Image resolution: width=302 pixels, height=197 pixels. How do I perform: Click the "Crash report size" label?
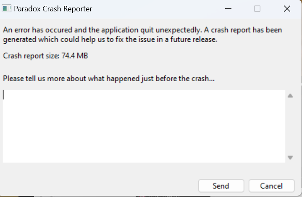tap(32, 56)
